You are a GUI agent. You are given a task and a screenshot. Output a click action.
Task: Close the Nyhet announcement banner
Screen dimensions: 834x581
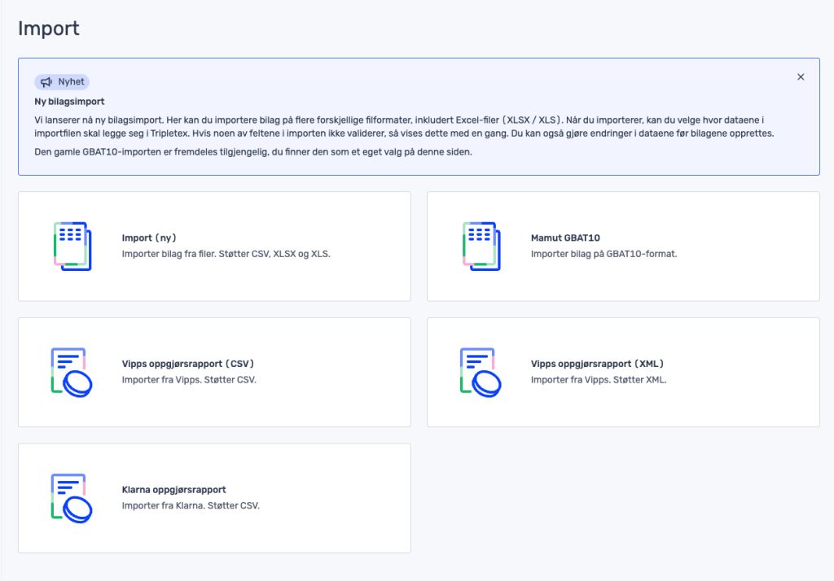point(801,77)
